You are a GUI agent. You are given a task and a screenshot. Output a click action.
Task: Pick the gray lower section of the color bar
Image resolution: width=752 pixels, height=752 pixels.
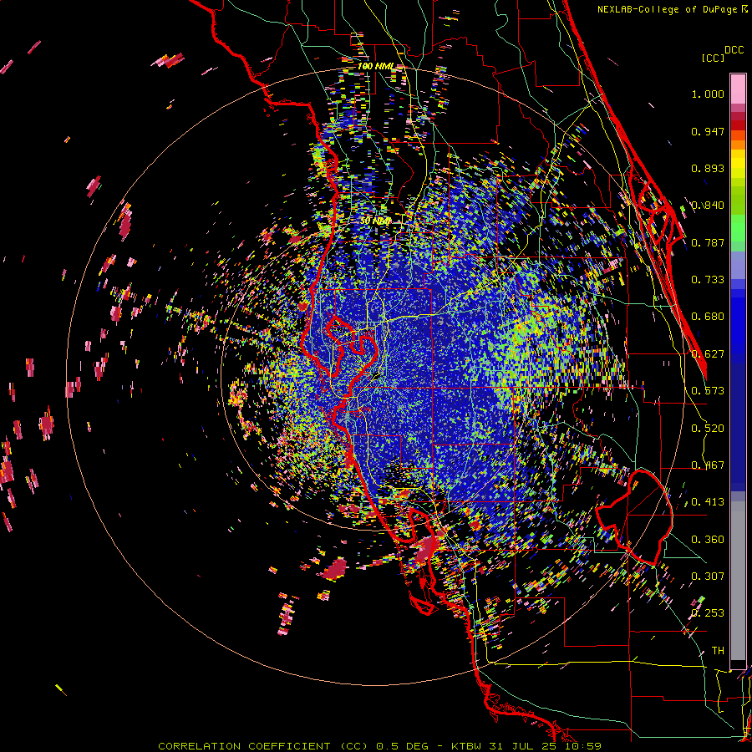pyautogui.click(x=738, y=581)
